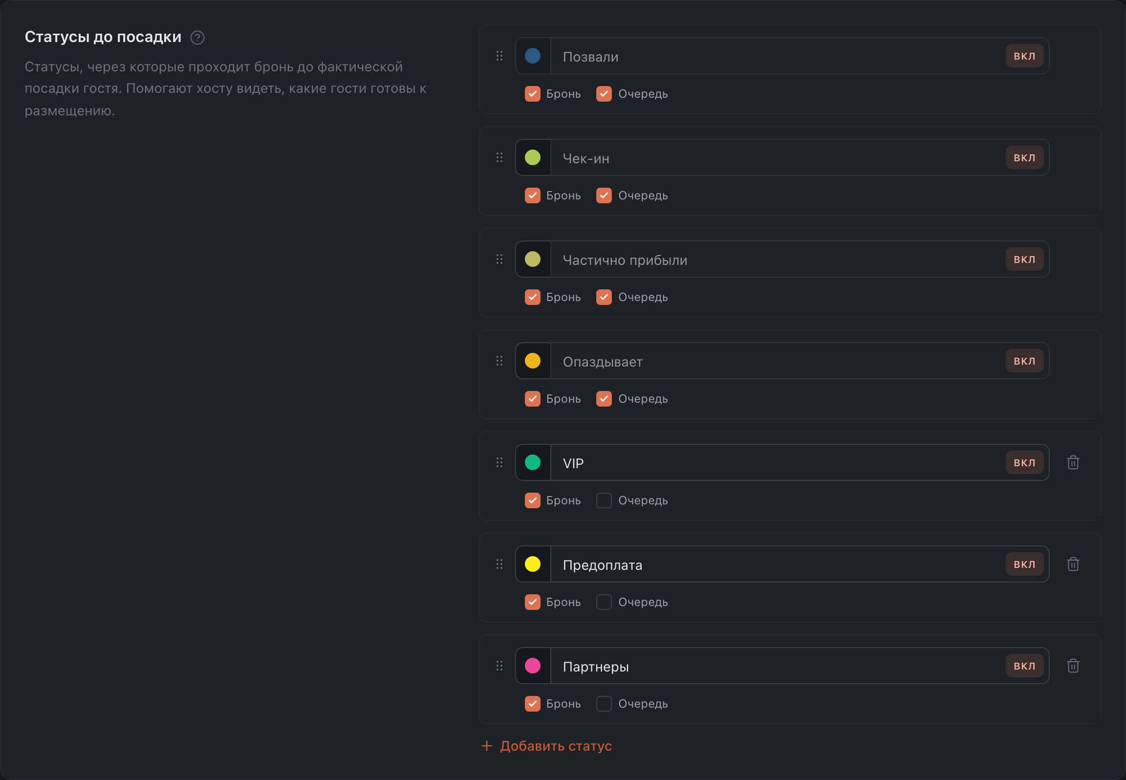
Task: Open the blue color swatch for Позвали
Action: click(533, 56)
